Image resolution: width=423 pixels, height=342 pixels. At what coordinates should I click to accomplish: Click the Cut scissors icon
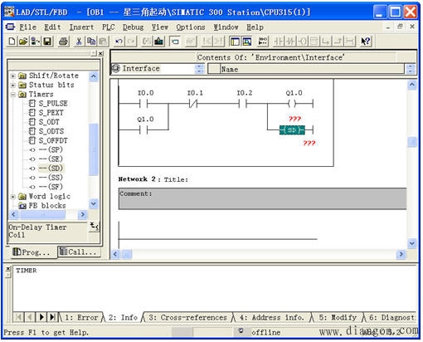click(79, 42)
